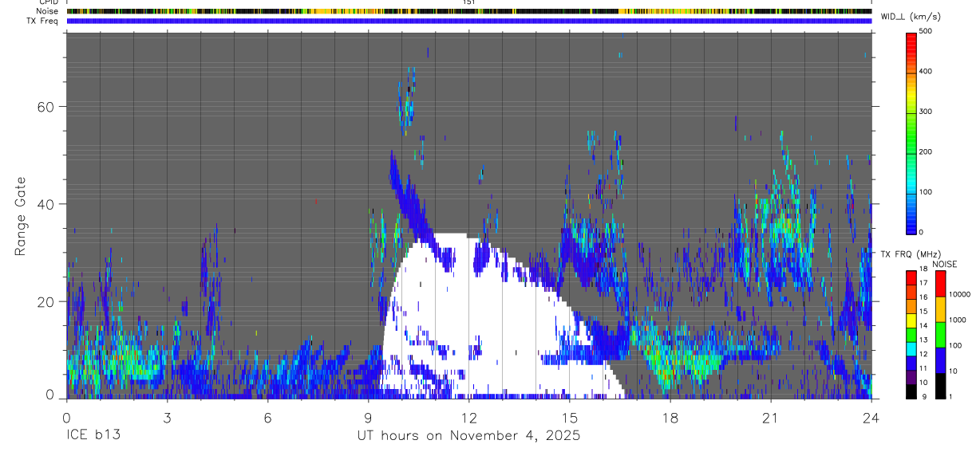Click the 17 label on TX FRQ legend
The image size is (980, 452).
(923, 283)
